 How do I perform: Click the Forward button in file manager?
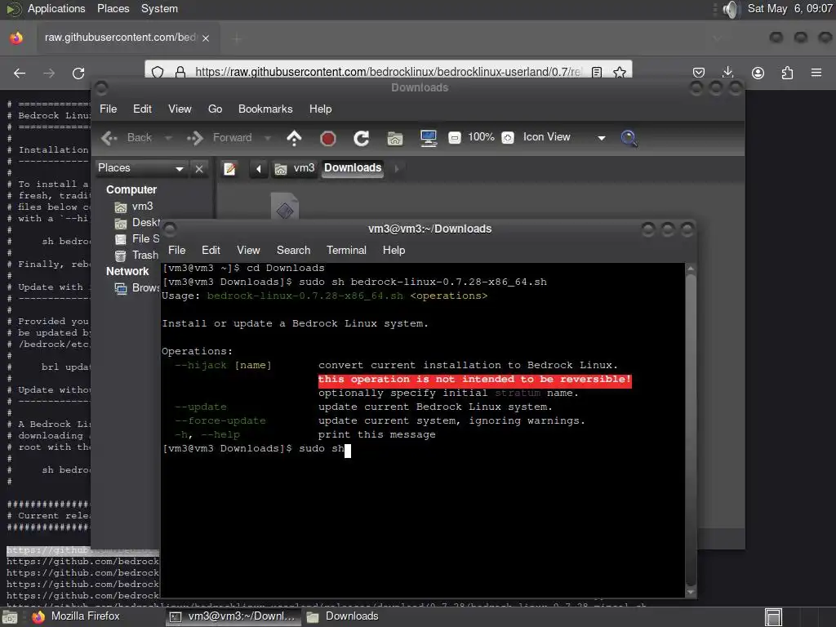[x=220, y=138]
